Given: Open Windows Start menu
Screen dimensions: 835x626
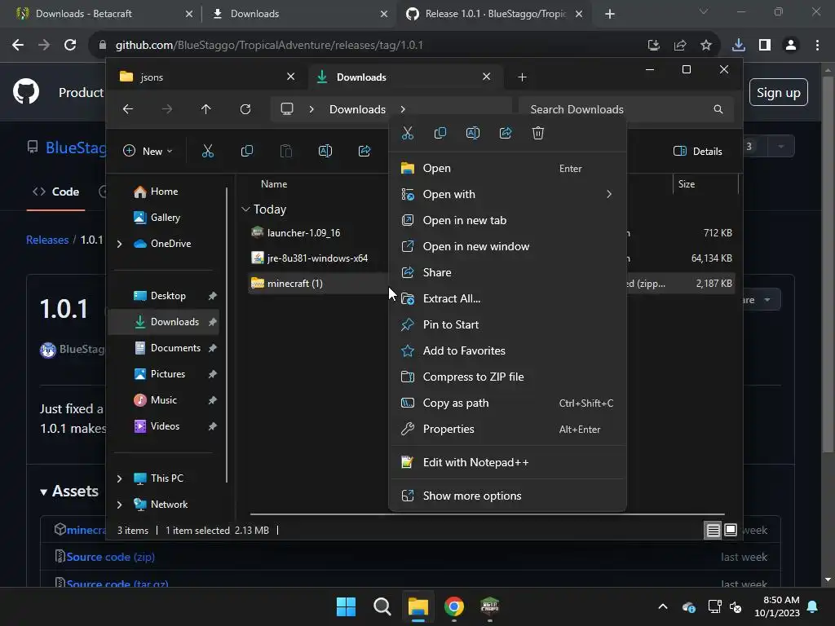Looking at the screenshot, I should pyautogui.click(x=346, y=606).
